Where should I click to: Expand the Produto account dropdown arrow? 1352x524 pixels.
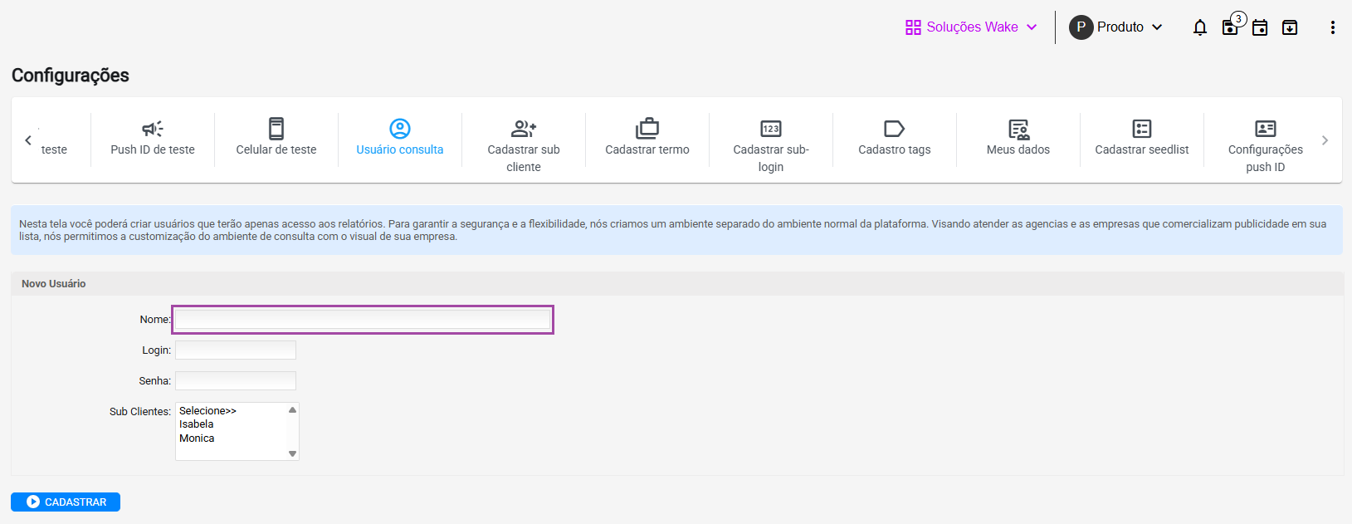pyautogui.click(x=1157, y=27)
